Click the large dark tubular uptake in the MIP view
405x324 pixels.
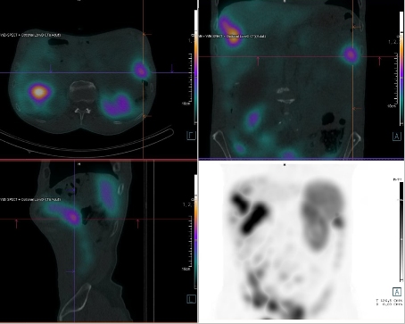click(253, 218)
